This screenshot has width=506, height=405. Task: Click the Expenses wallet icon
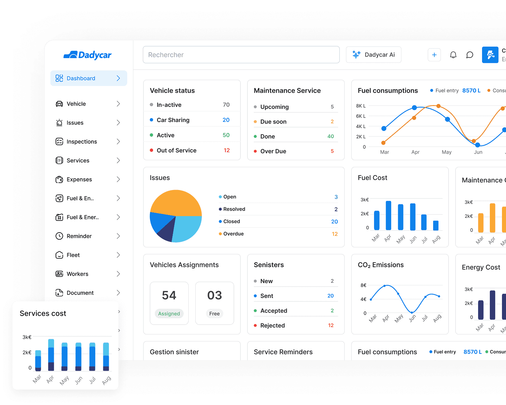tap(59, 179)
